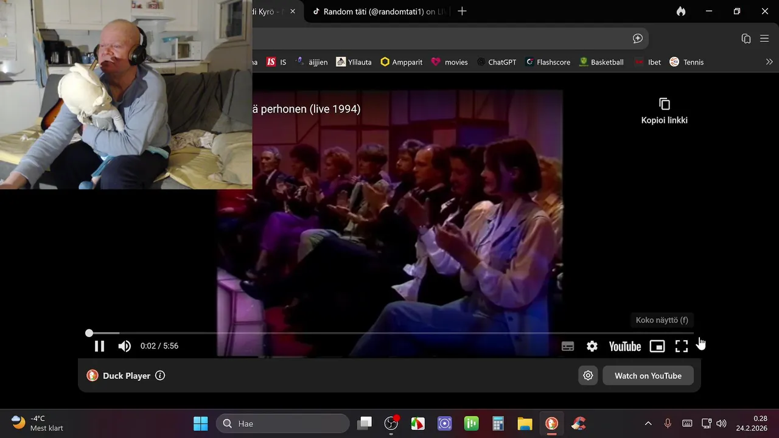Show hidden system tray icons

point(648,423)
